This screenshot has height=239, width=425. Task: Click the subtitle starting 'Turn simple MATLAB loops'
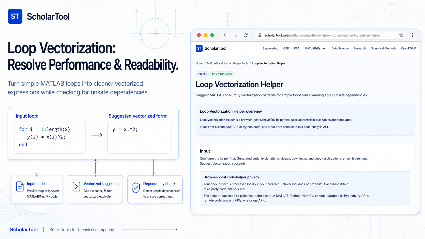click(78, 88)
